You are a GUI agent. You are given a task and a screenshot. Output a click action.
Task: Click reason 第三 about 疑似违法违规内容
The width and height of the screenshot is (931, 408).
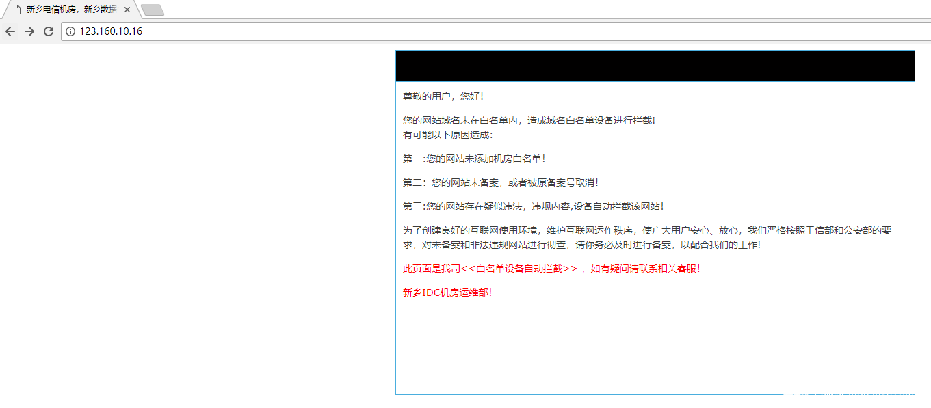534,206
